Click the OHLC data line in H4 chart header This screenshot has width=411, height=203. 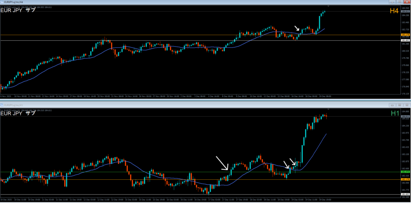(x=28, y=7)
